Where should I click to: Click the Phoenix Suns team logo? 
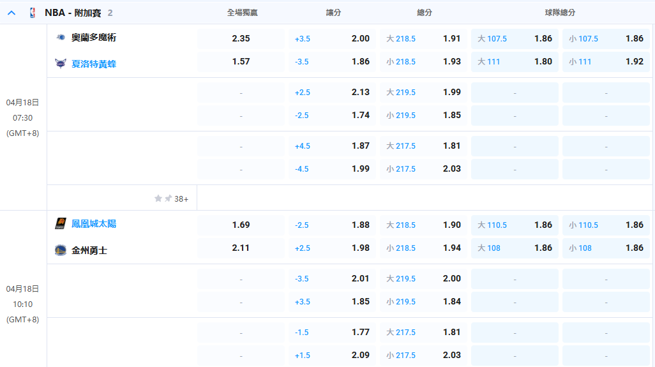pos(61,224)
